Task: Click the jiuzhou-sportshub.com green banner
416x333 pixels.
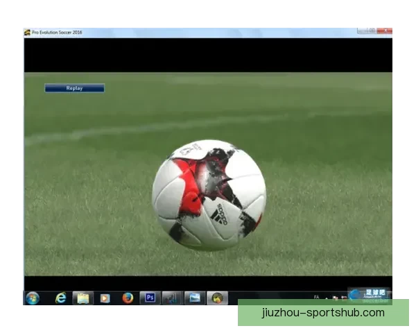Action: [x=323, y=312]
